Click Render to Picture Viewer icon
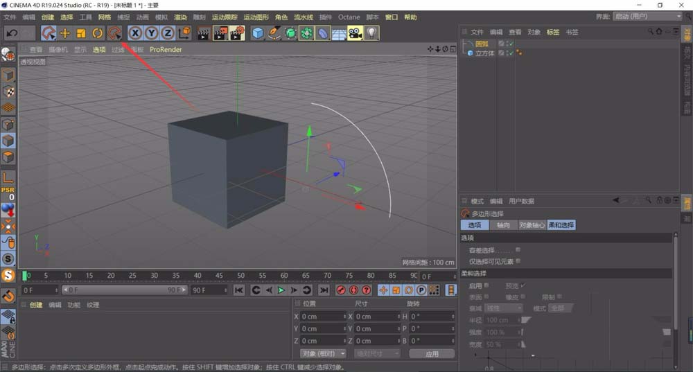 (220, 33)
